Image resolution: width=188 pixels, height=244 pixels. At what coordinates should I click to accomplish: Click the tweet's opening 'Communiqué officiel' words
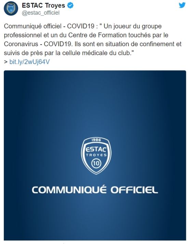click(33, 26)
